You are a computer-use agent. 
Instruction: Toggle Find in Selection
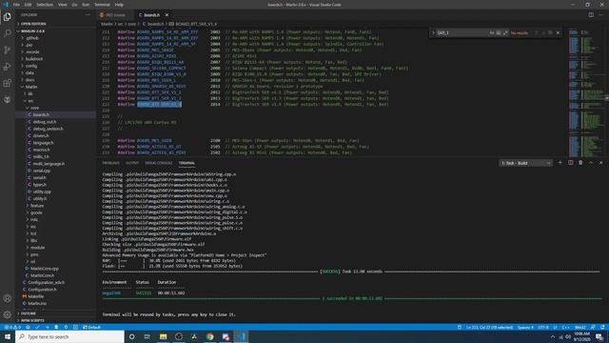(x=550, y=33)
